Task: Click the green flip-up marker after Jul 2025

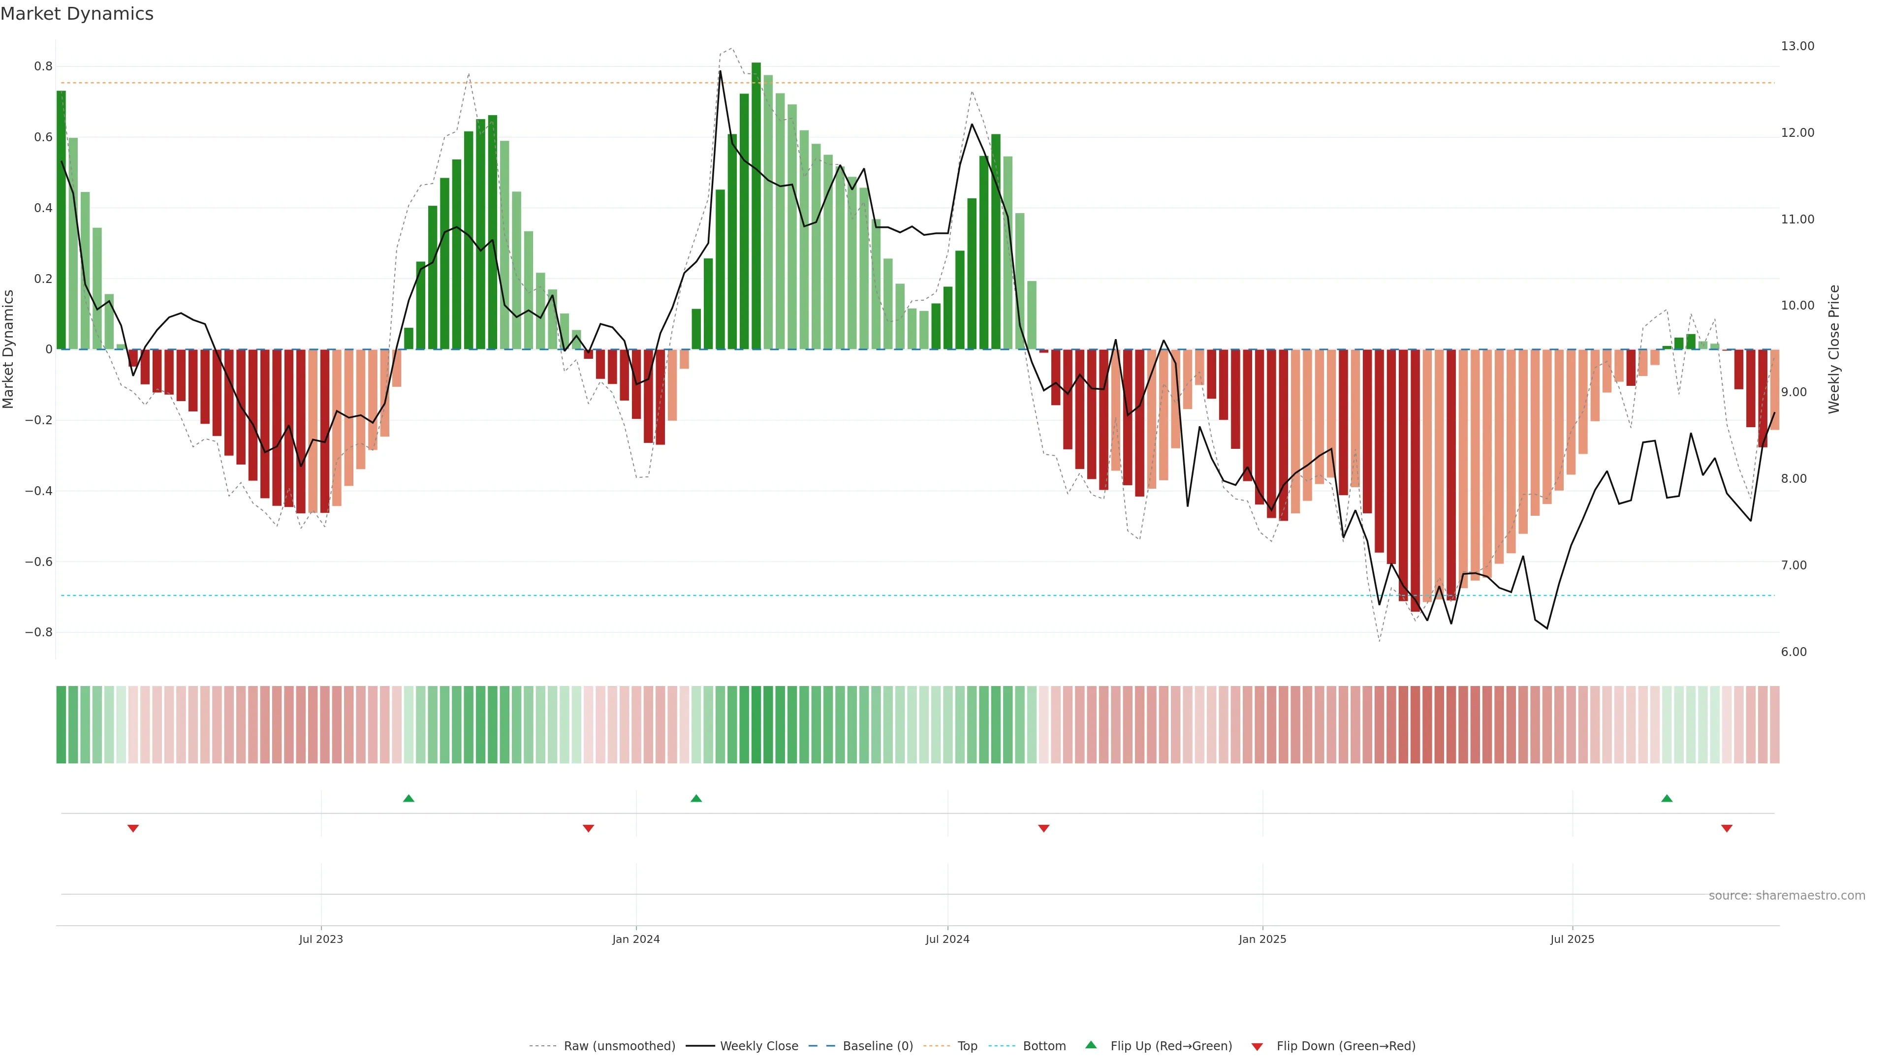Action: tap(1667, 798)
